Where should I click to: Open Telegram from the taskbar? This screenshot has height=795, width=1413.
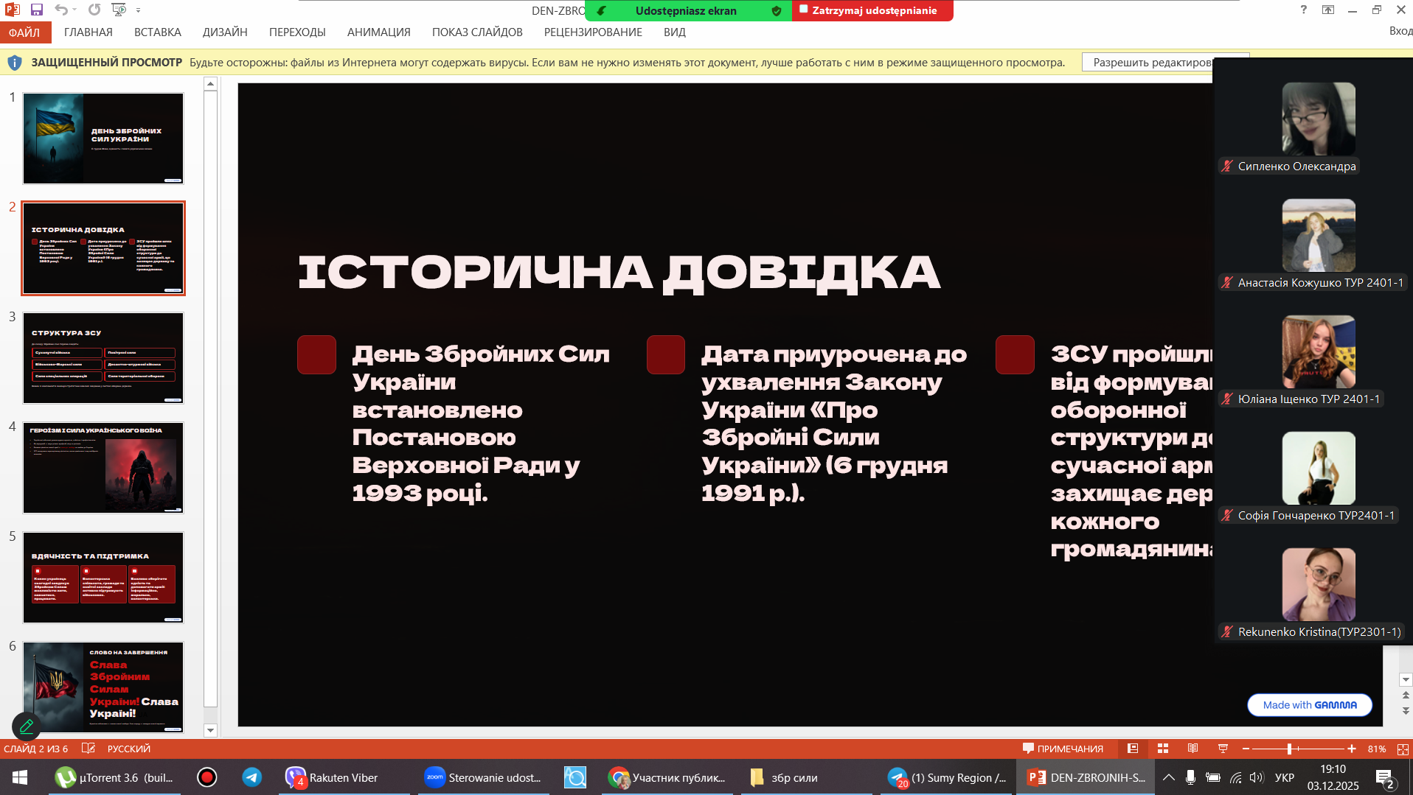click(251, 777)
